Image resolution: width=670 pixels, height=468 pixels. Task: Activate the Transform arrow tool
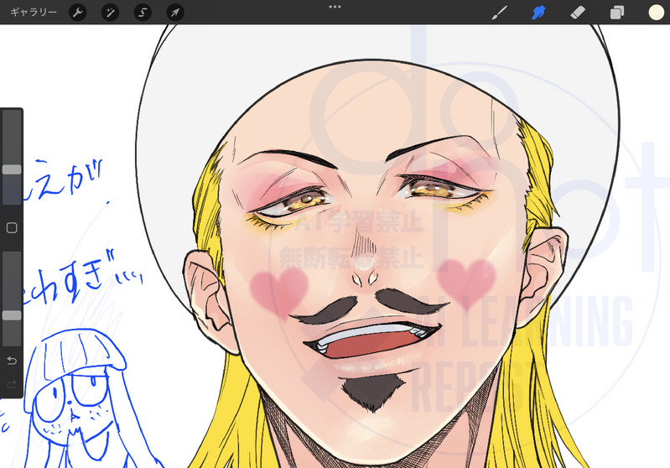point(174,13)
